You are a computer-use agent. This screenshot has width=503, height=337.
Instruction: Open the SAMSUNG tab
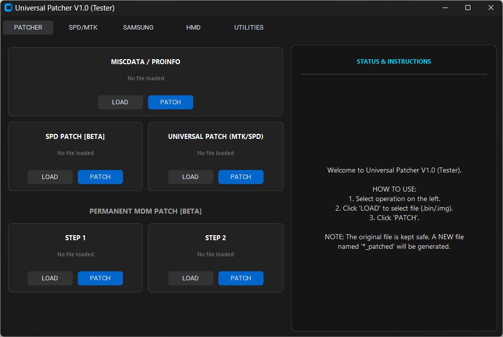pos(138,28)
